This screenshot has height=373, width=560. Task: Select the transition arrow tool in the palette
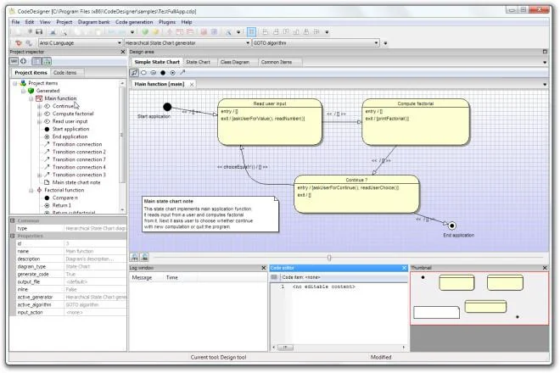tap(182, 73)
